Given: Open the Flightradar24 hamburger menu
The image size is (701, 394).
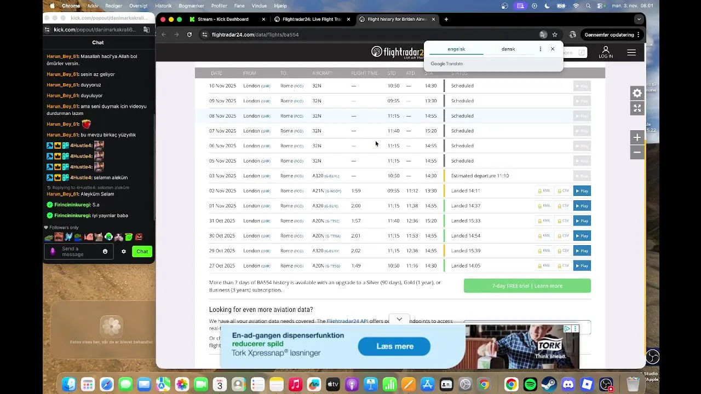Looking at the screenshot, I should [x=631, y=53].
